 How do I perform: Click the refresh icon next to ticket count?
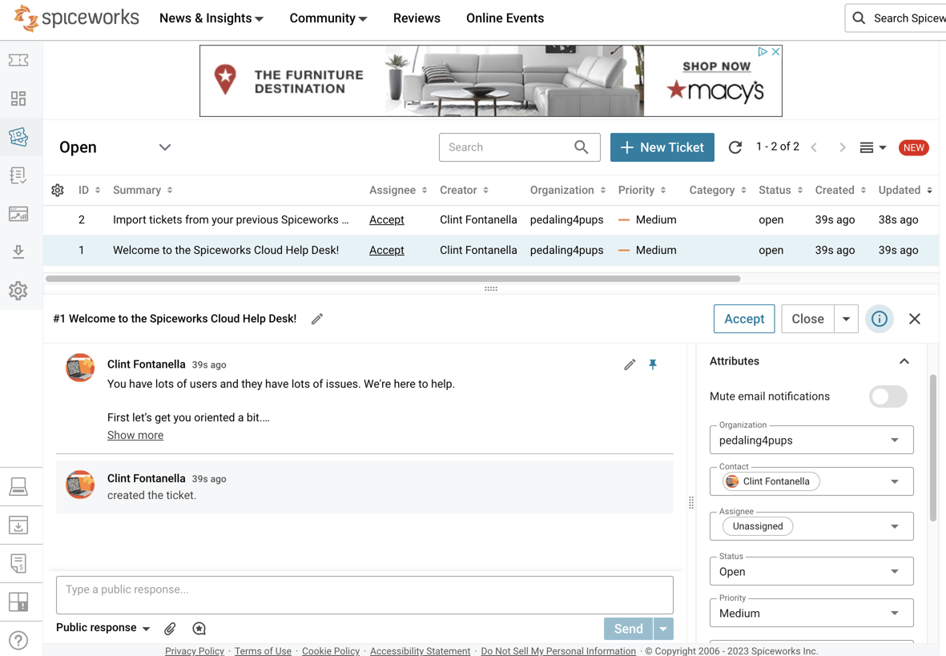(x=735, y=147)
